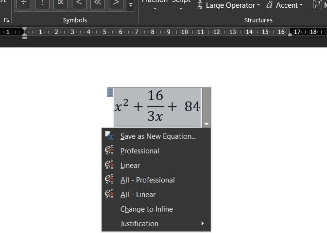Select All - Professional menu entry
This screenshot has width=327, height=233.
147,180
